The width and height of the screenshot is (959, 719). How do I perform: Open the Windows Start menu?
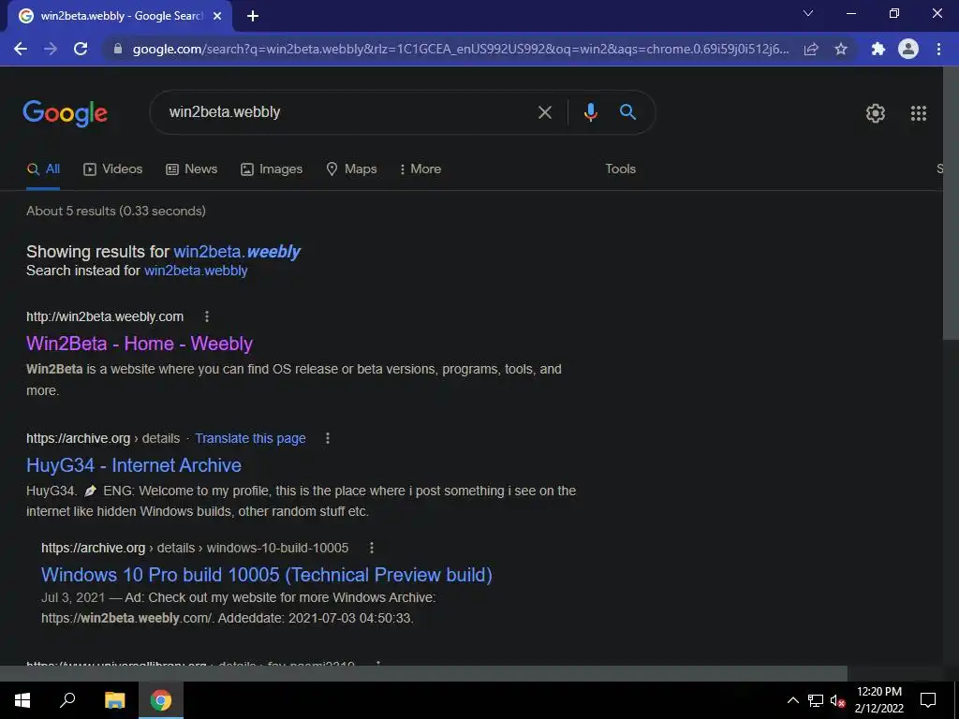pyautogui.click(x=22, y=700)
